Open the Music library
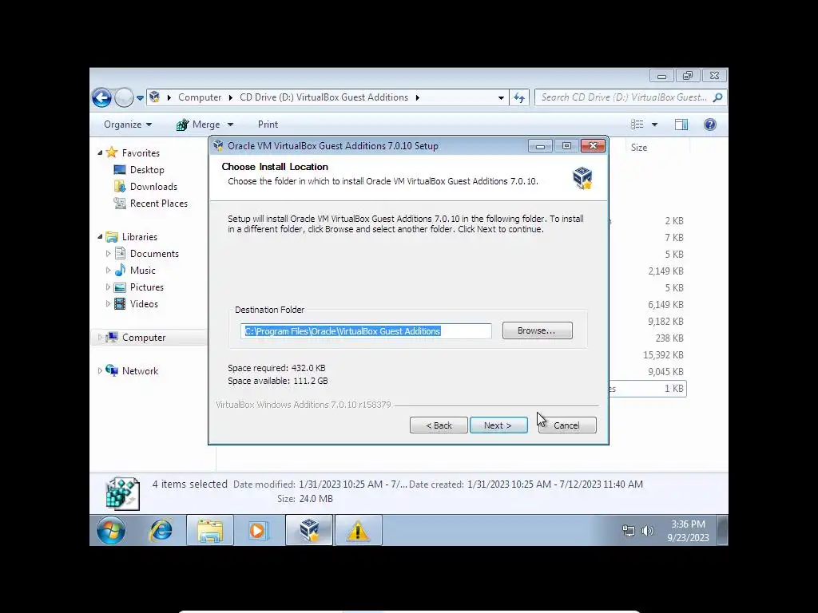 [142, 271]
